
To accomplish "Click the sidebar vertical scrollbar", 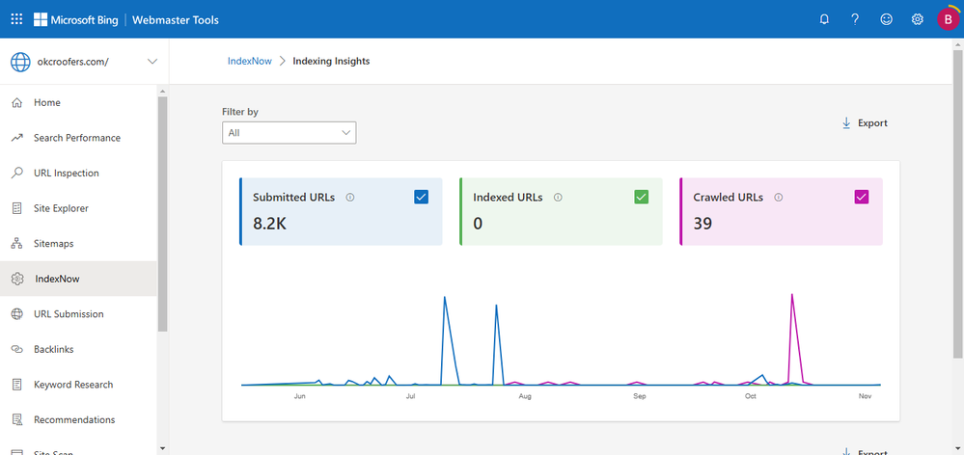I will (x=162, y=212).
